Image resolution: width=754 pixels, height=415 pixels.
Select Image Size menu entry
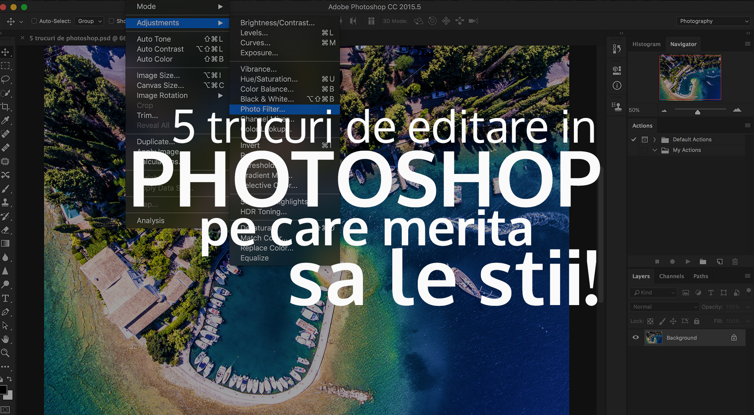177,75
